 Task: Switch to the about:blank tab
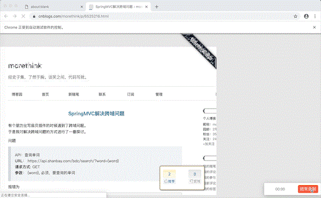click(x=54, y=7)
